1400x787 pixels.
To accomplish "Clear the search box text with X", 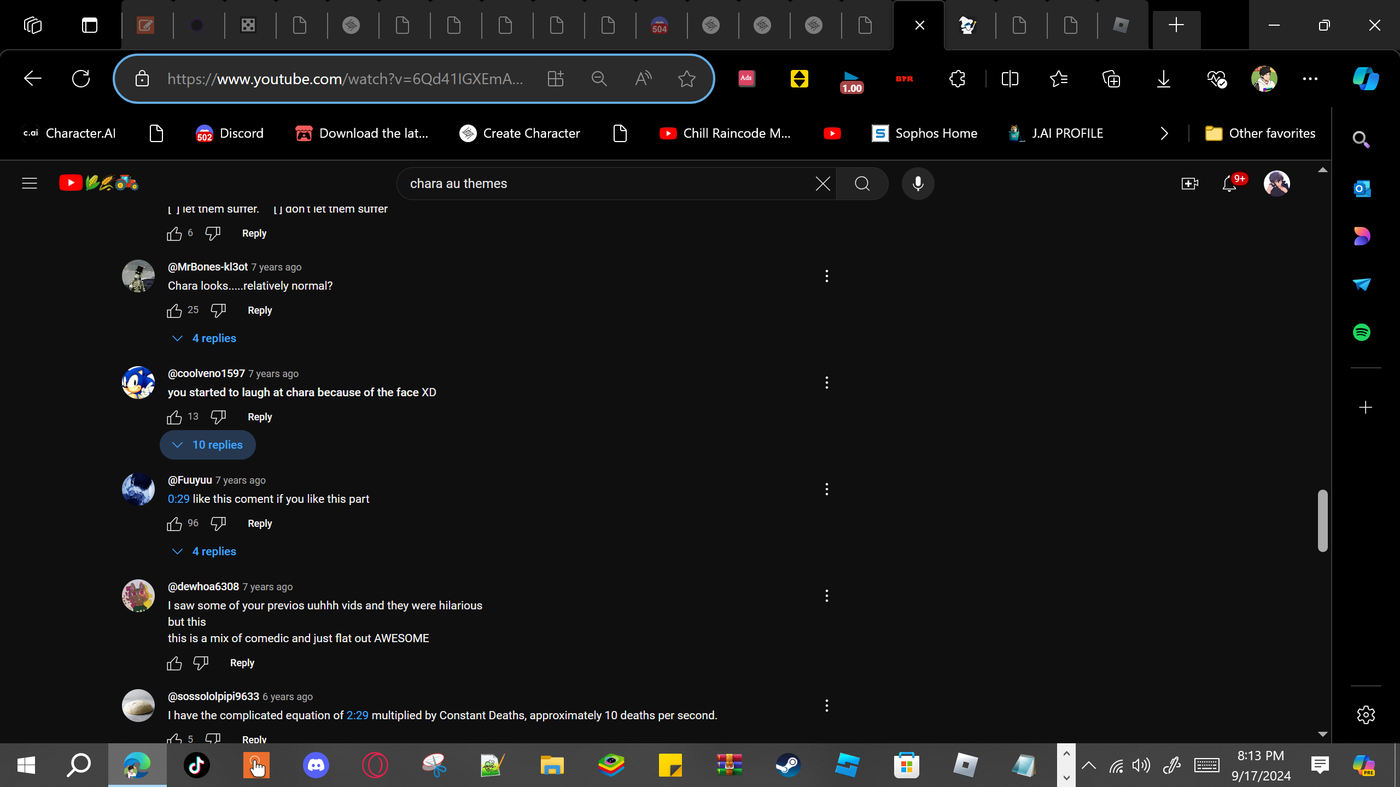I will [x=822, y=184].
